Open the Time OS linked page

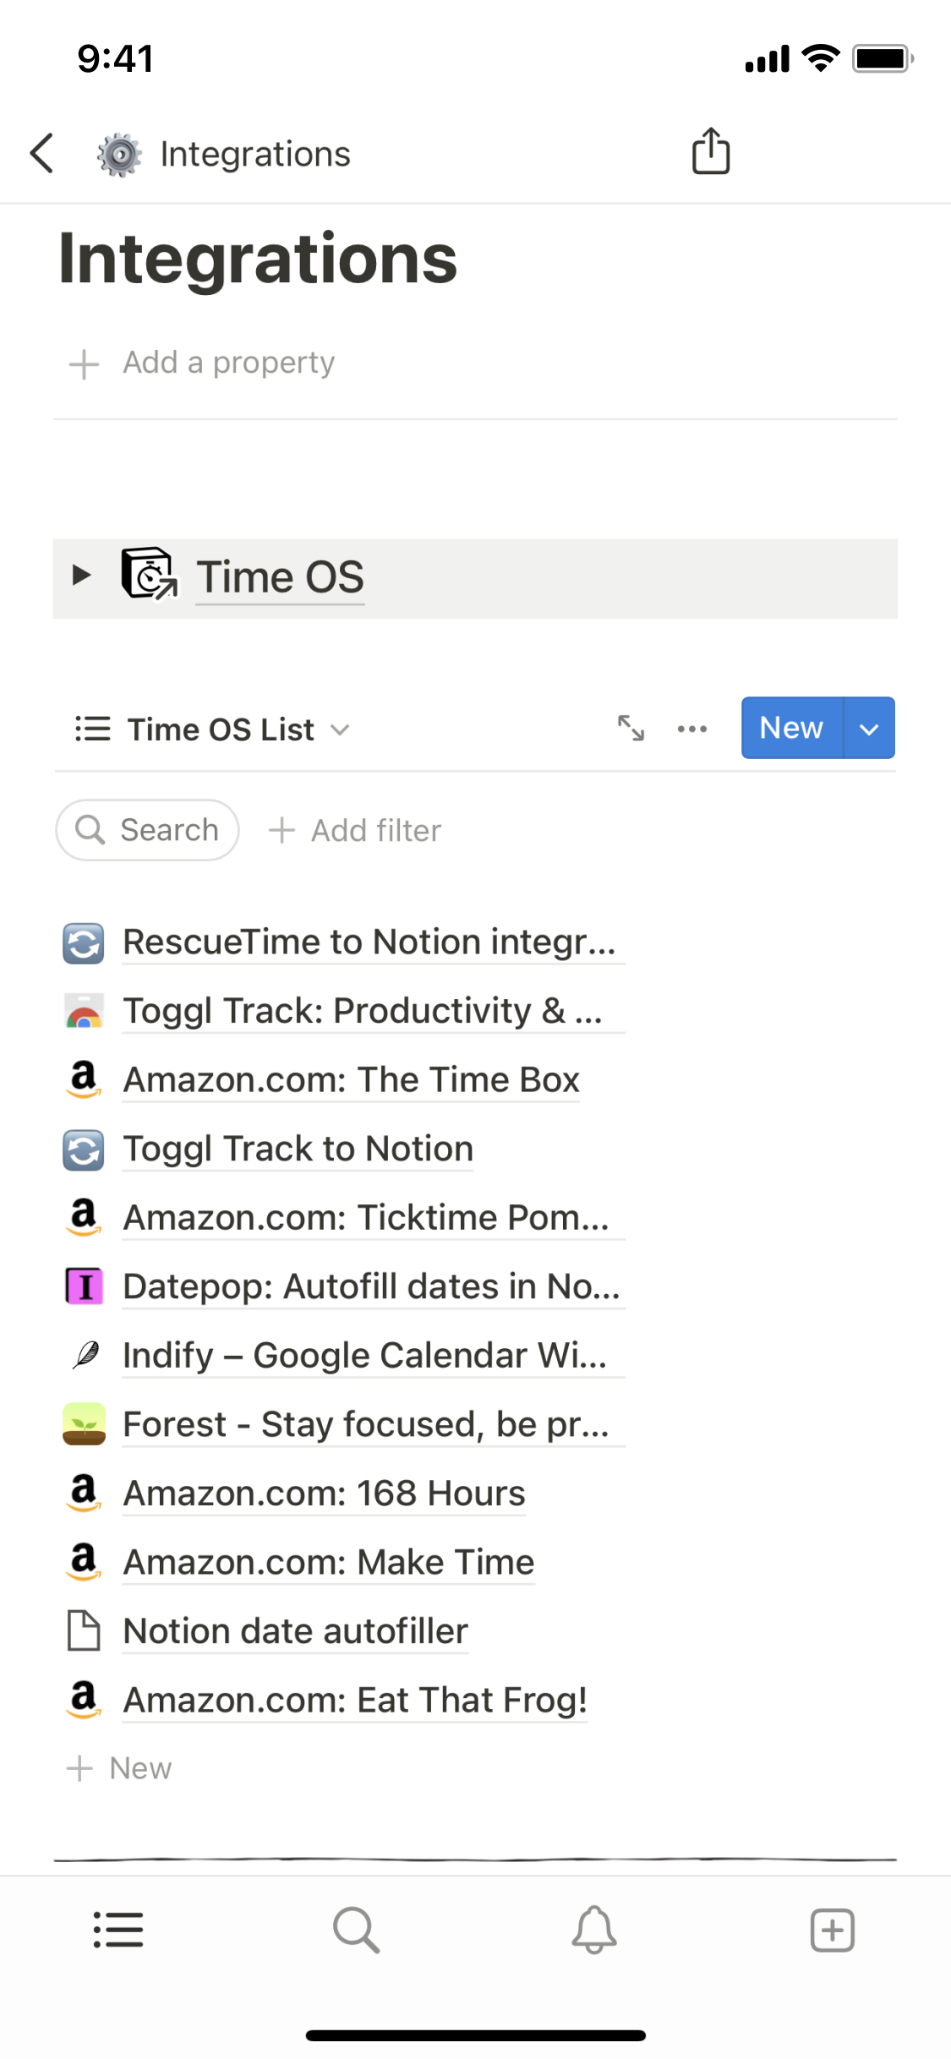[x=280, y=577]
